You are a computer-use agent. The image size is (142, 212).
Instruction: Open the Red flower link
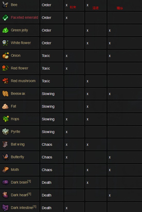(20, 68)
